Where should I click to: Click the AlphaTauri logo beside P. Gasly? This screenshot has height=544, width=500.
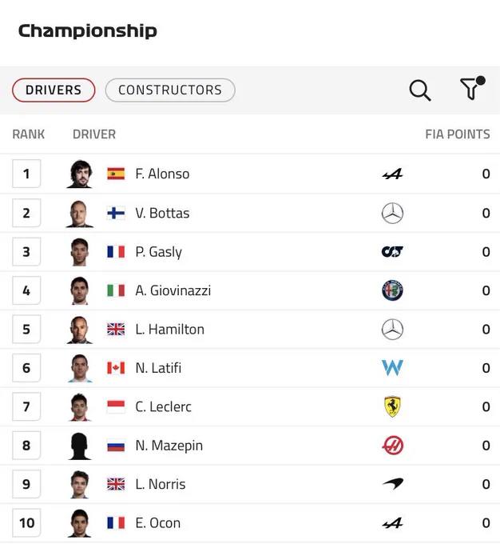[392, 252]
